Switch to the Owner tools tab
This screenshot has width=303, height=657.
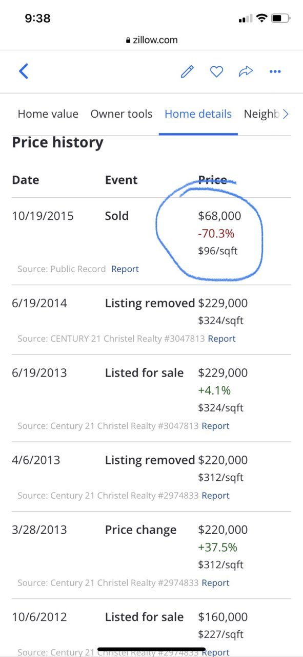(x=122, y=114)
